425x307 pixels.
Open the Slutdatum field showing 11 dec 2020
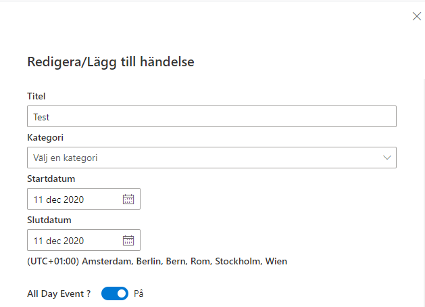pos(84,240)
